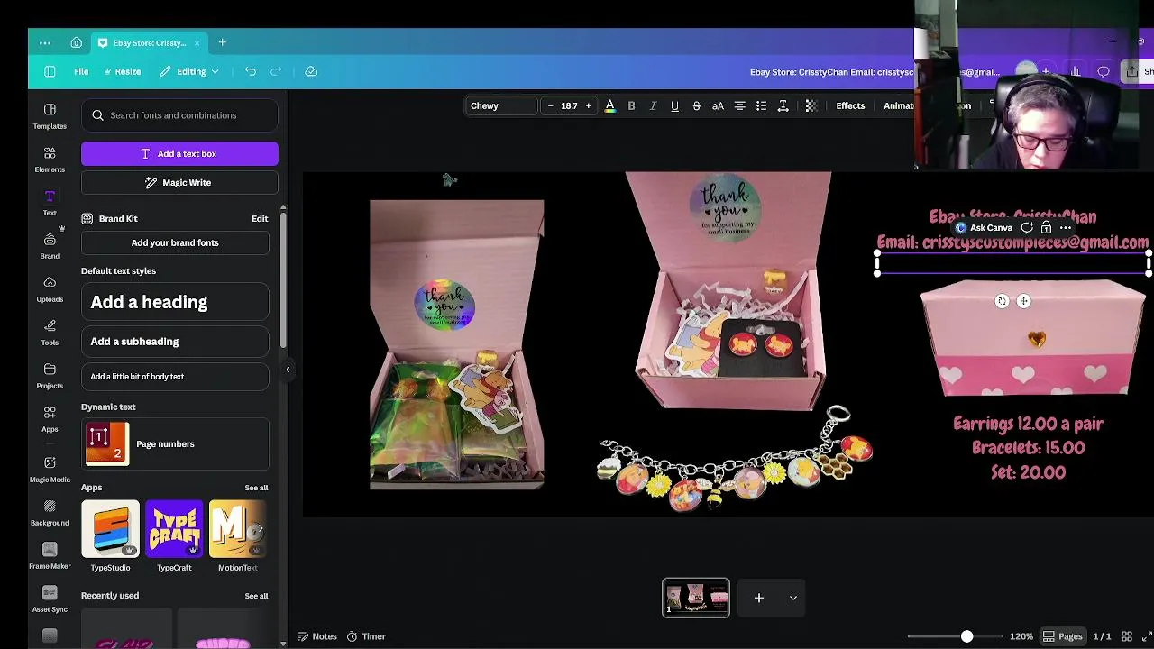Change the text alignment
Viewport: 1154px width, 649px height.
[739, 105]
